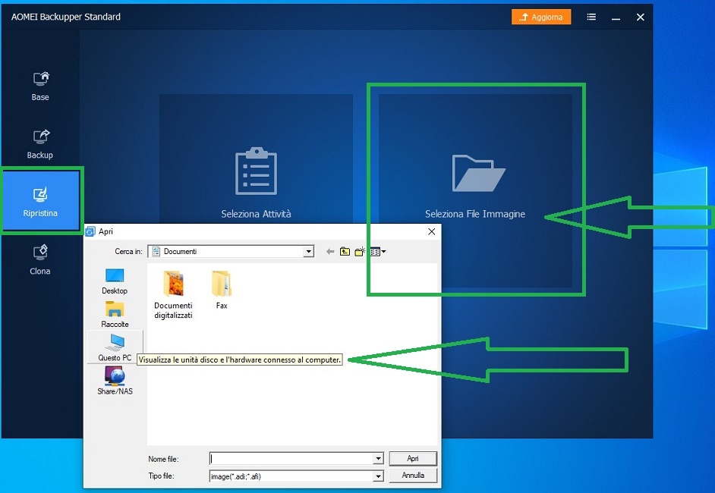Expand the Cerca in Documenti dropdown

309,252
